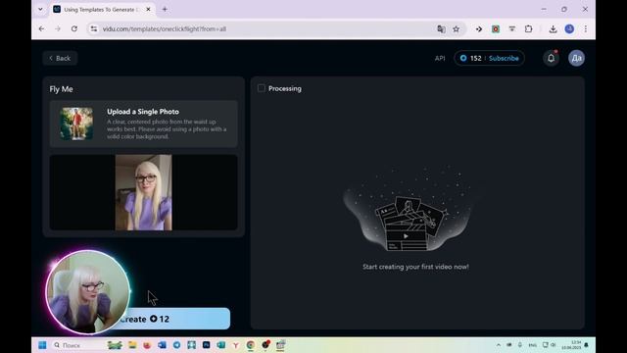Viewport: 627px width, 353px height.
Task: Go back with the browser back arrow
Action: click(41, 28)
